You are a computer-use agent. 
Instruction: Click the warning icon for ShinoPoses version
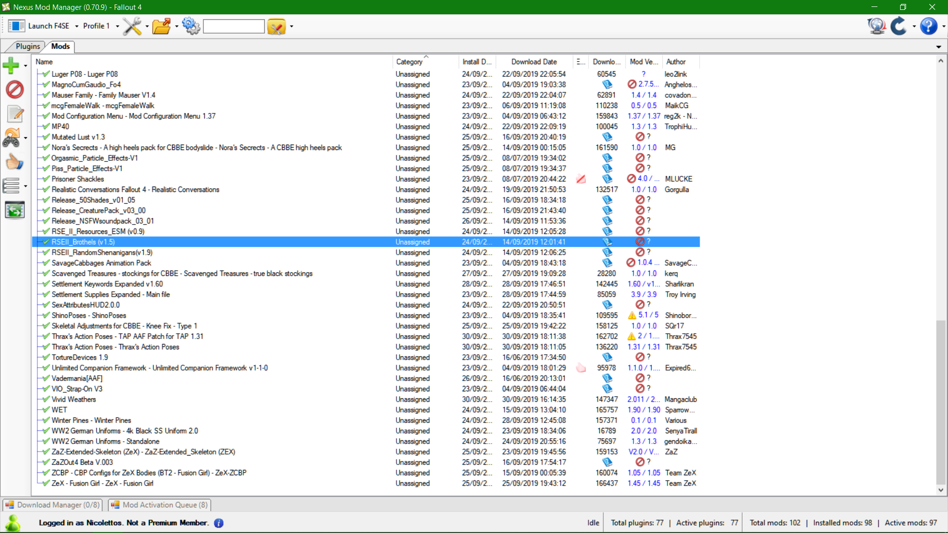click(632, 315)
